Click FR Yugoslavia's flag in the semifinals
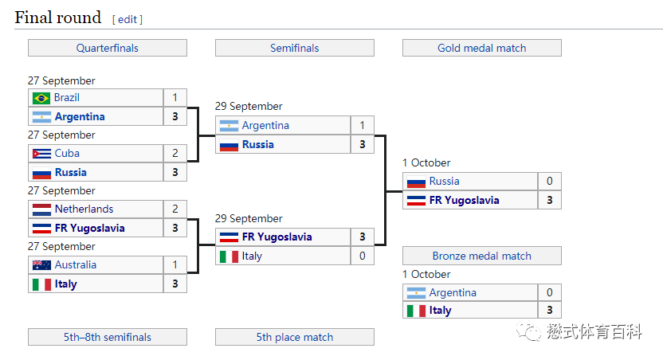Screen dimensions: 663x360 click(x=229, y=237)
